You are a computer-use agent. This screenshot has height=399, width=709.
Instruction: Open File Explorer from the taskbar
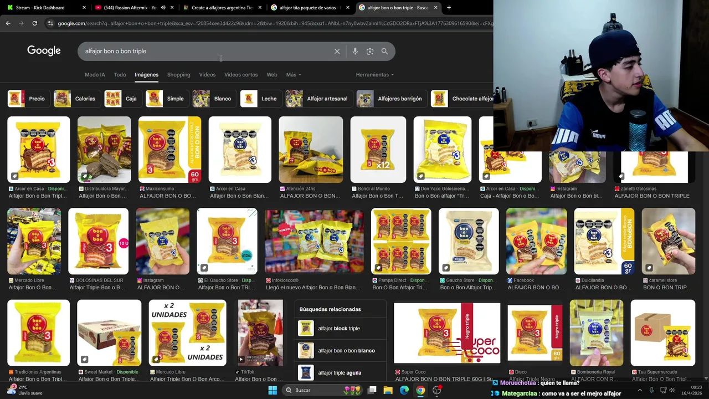click(x=388, y=390)
